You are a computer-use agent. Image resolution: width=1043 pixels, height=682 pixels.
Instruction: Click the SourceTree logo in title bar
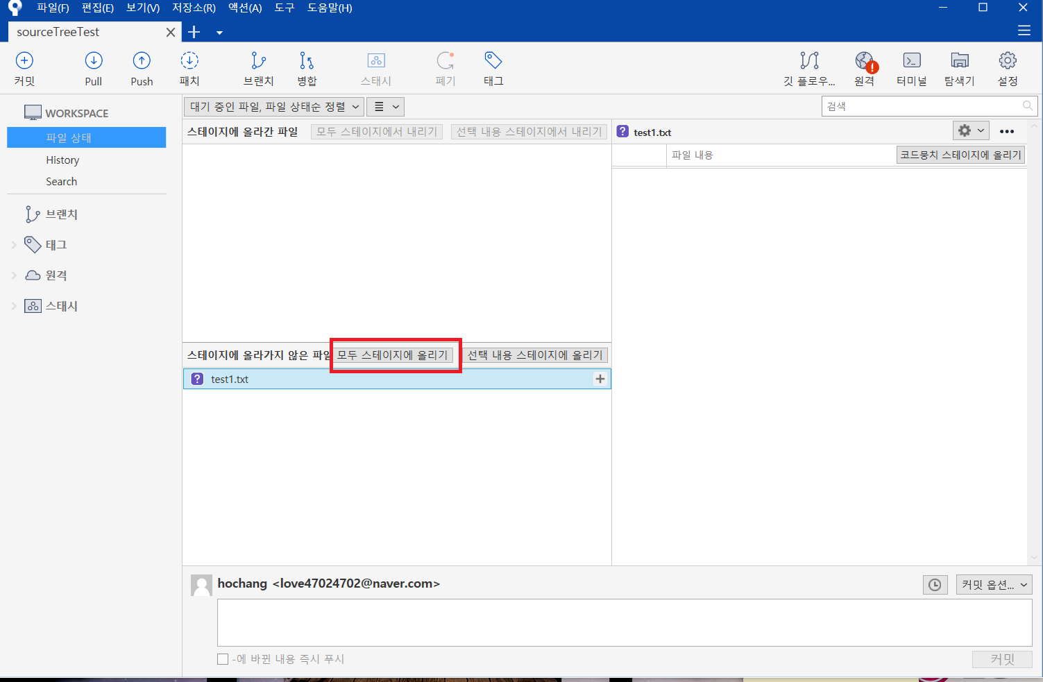[15, 8]
